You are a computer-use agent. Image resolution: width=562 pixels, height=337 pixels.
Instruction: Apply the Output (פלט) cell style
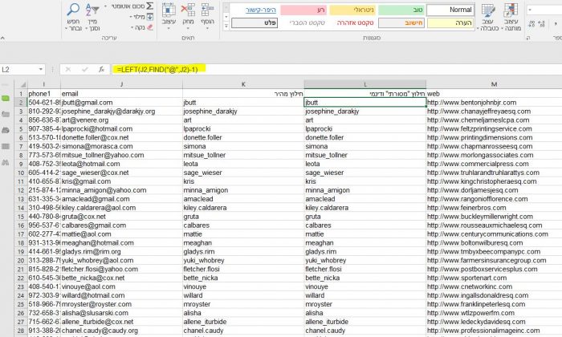255,23
